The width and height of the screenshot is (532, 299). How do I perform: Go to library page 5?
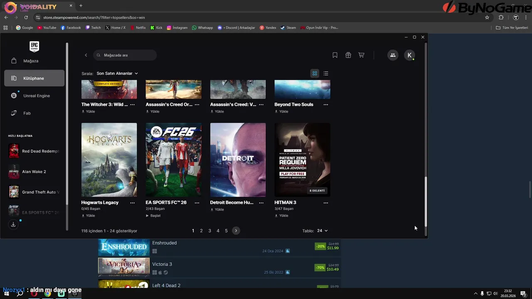[226, 230]
